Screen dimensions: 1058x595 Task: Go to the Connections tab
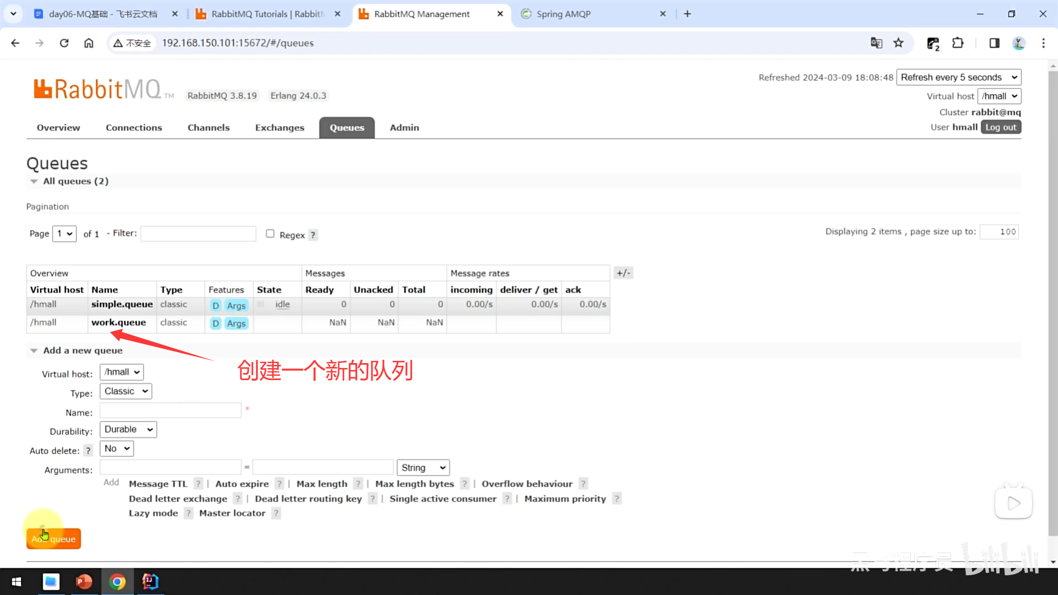(x=134, y=127)
